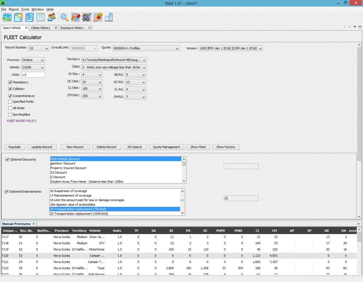Click the red crayon pencil icon
363x282 pixels.
[x=98, y=17]
